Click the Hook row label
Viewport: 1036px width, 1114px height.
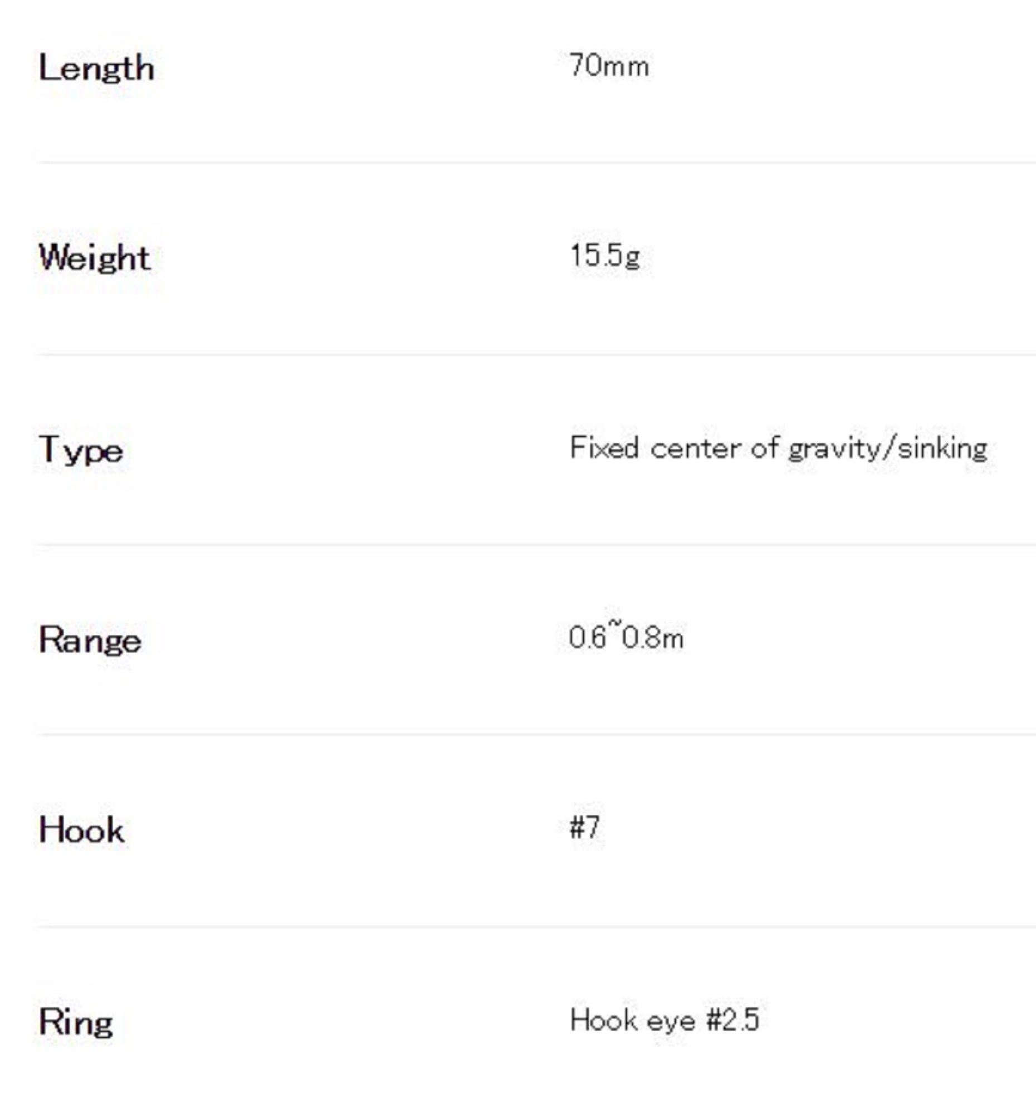tap(82, 830)
